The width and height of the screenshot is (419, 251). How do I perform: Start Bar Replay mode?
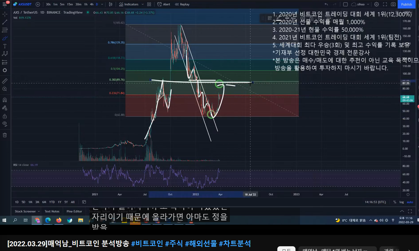click(x=182, y=4)
